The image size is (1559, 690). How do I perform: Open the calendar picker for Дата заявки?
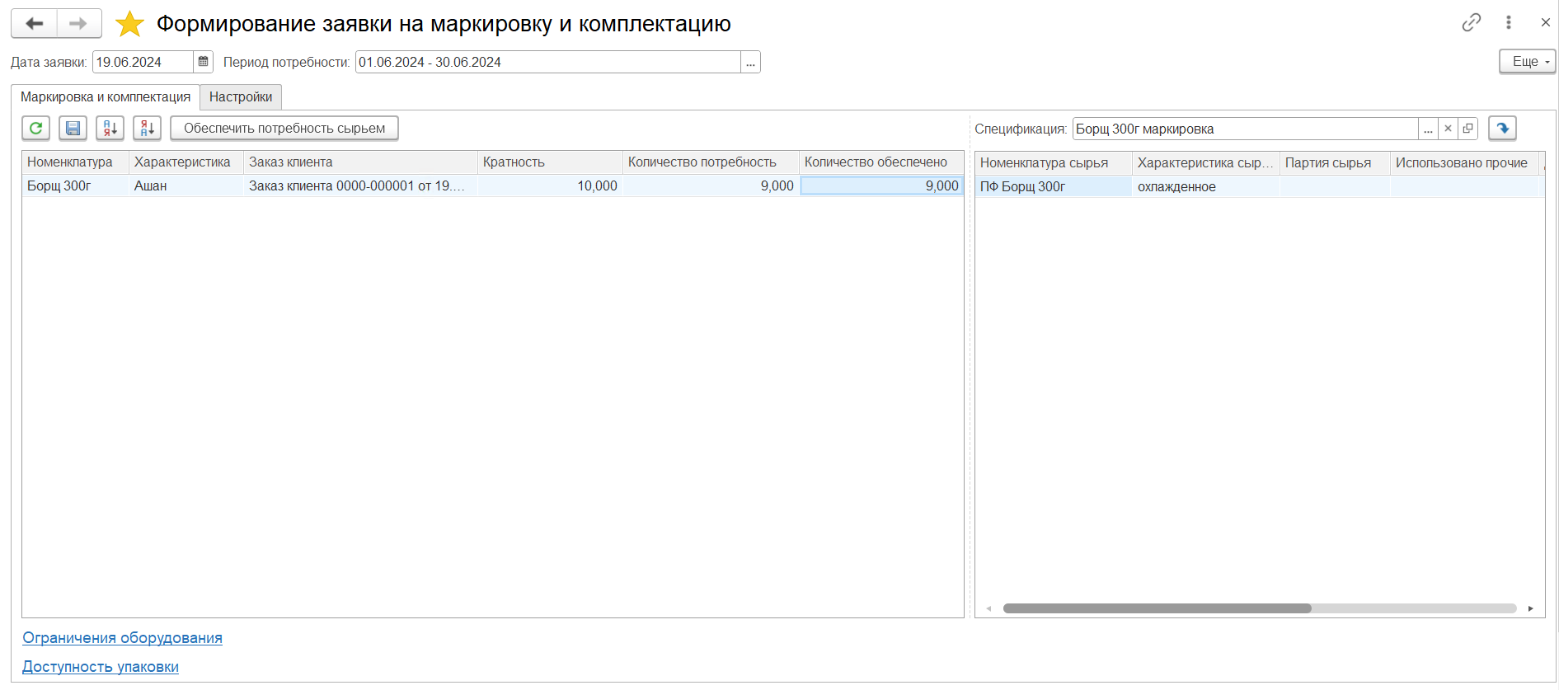[x=203, y=62]
